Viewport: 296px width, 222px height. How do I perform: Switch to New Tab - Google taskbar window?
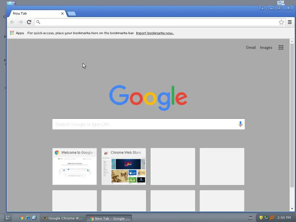click(x=109, y=219)
